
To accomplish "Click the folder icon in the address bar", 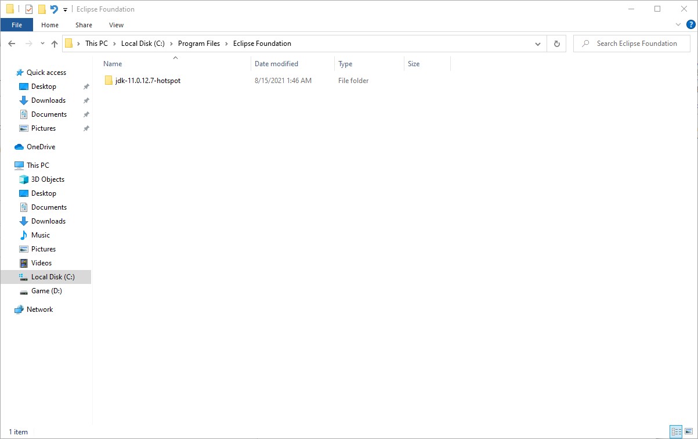I will click(x=69, y=44).
